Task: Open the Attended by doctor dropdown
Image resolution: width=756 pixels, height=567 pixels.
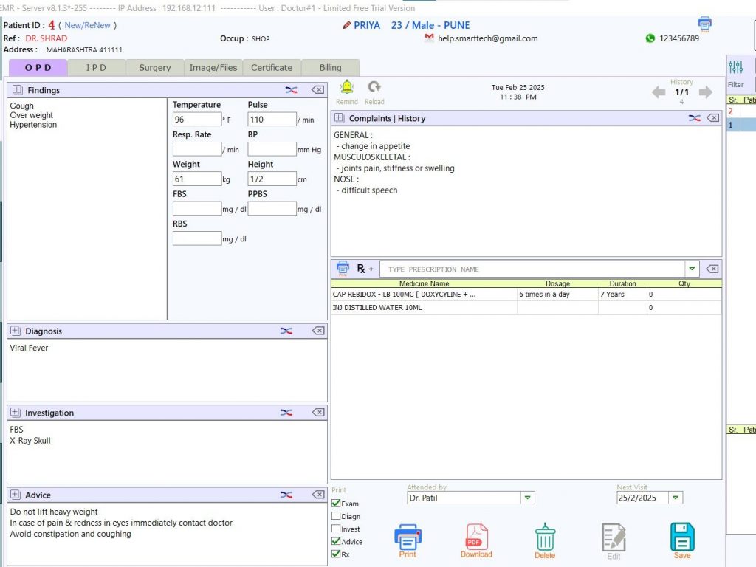Action: click(x=528, y=498)
